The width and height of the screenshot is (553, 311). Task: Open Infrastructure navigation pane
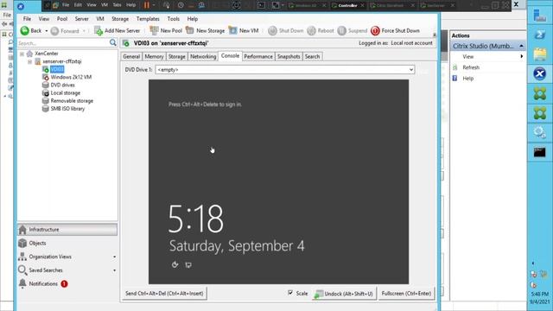point(67,230)
